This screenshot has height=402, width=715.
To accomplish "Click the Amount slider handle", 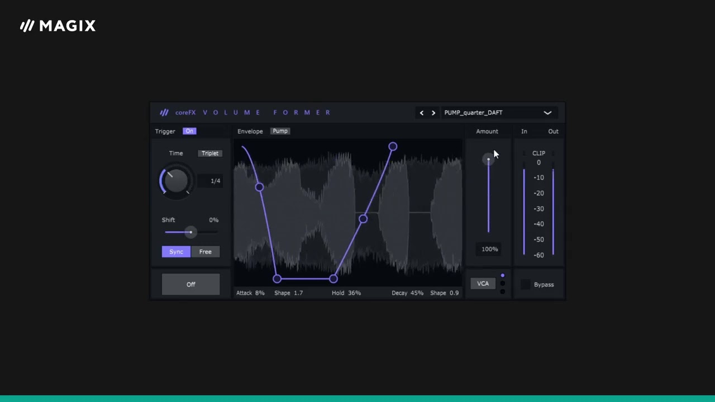I will click(x=488, y=160).
